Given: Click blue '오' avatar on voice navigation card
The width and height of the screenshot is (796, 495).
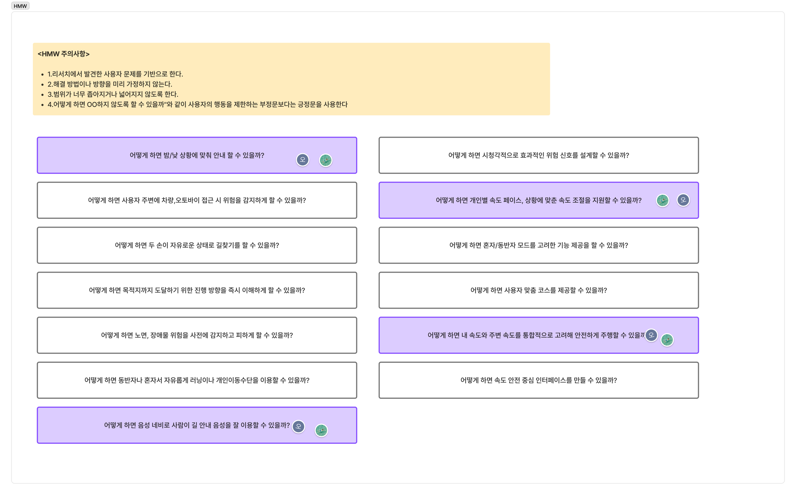Looking at the screenshot, I should (x=298, y=426).
